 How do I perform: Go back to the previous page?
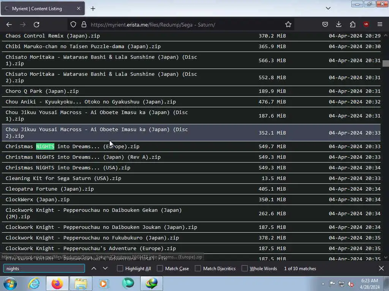point(9,25)
